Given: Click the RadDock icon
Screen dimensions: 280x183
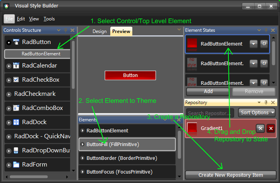Looking at the screenshot, I should [16, 122].
